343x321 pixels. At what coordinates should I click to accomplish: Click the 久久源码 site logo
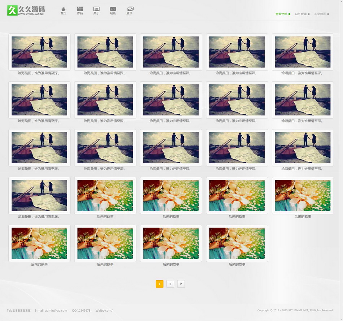(x=26, y=10)
